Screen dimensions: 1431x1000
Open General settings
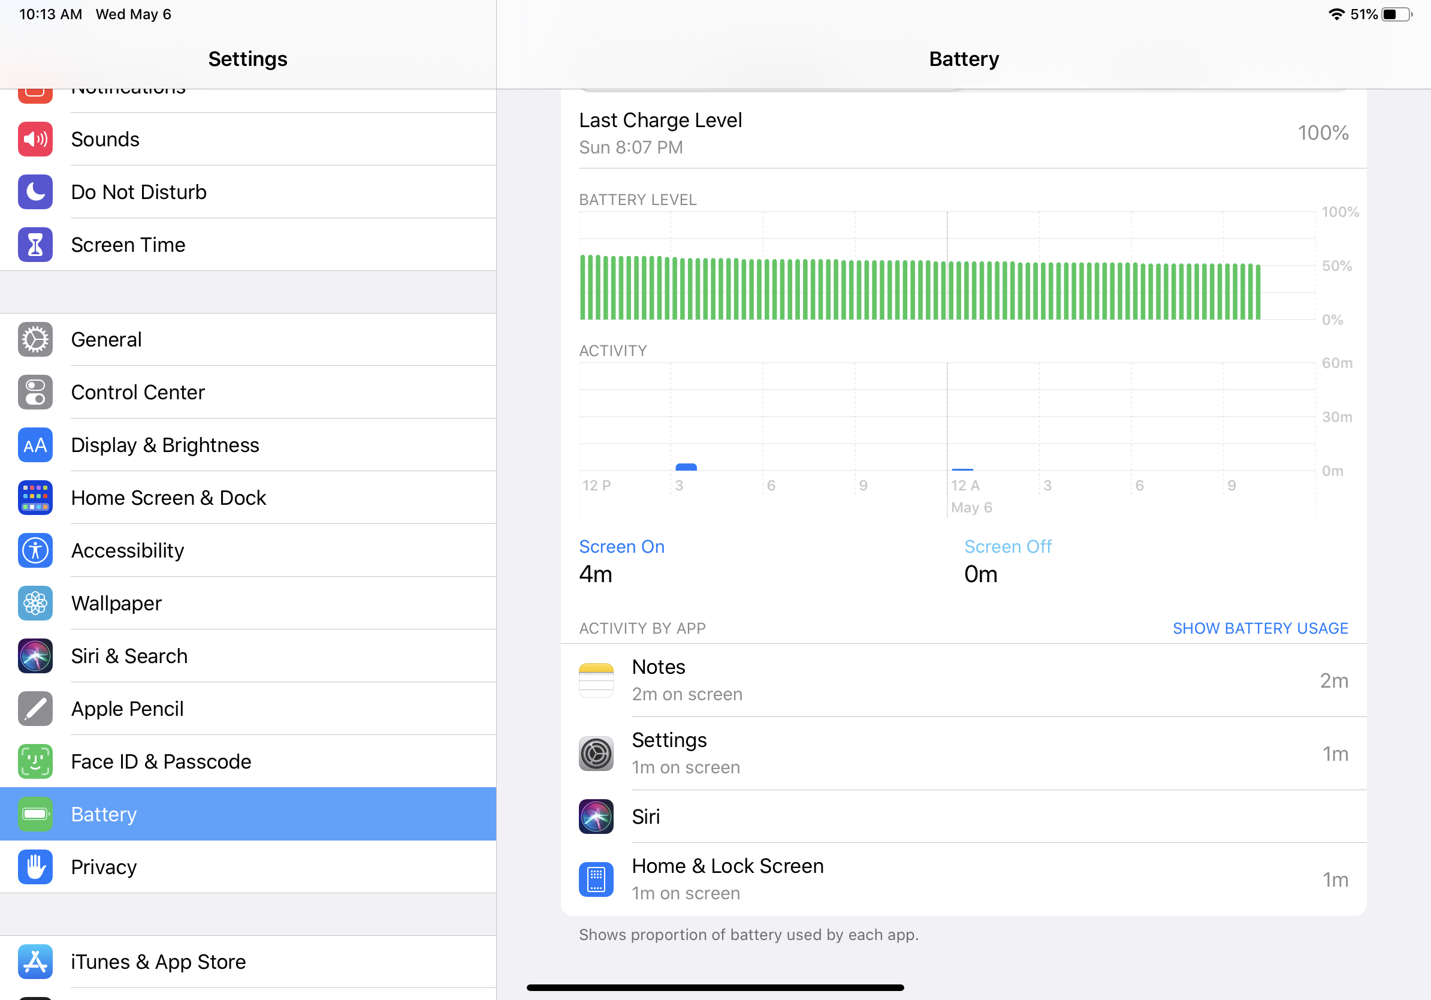107,340
